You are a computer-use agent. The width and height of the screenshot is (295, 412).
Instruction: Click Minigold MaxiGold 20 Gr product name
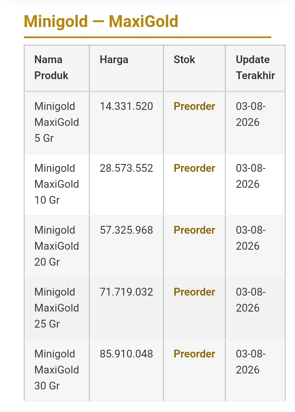click(57, 246)
